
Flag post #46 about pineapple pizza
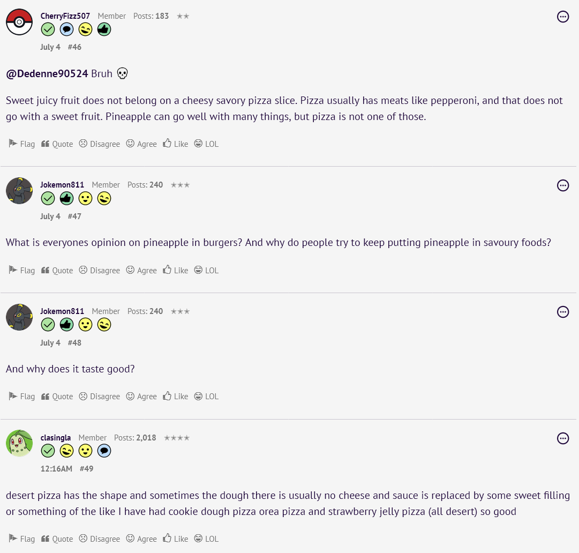tap(22, 144)
